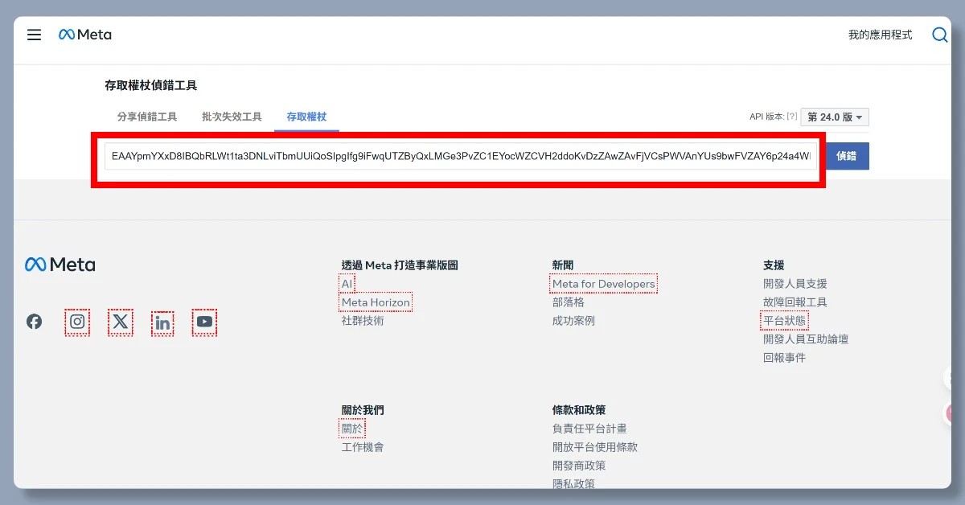
Task: Open the 開發人員互助論壇 link
Action: 806,339
